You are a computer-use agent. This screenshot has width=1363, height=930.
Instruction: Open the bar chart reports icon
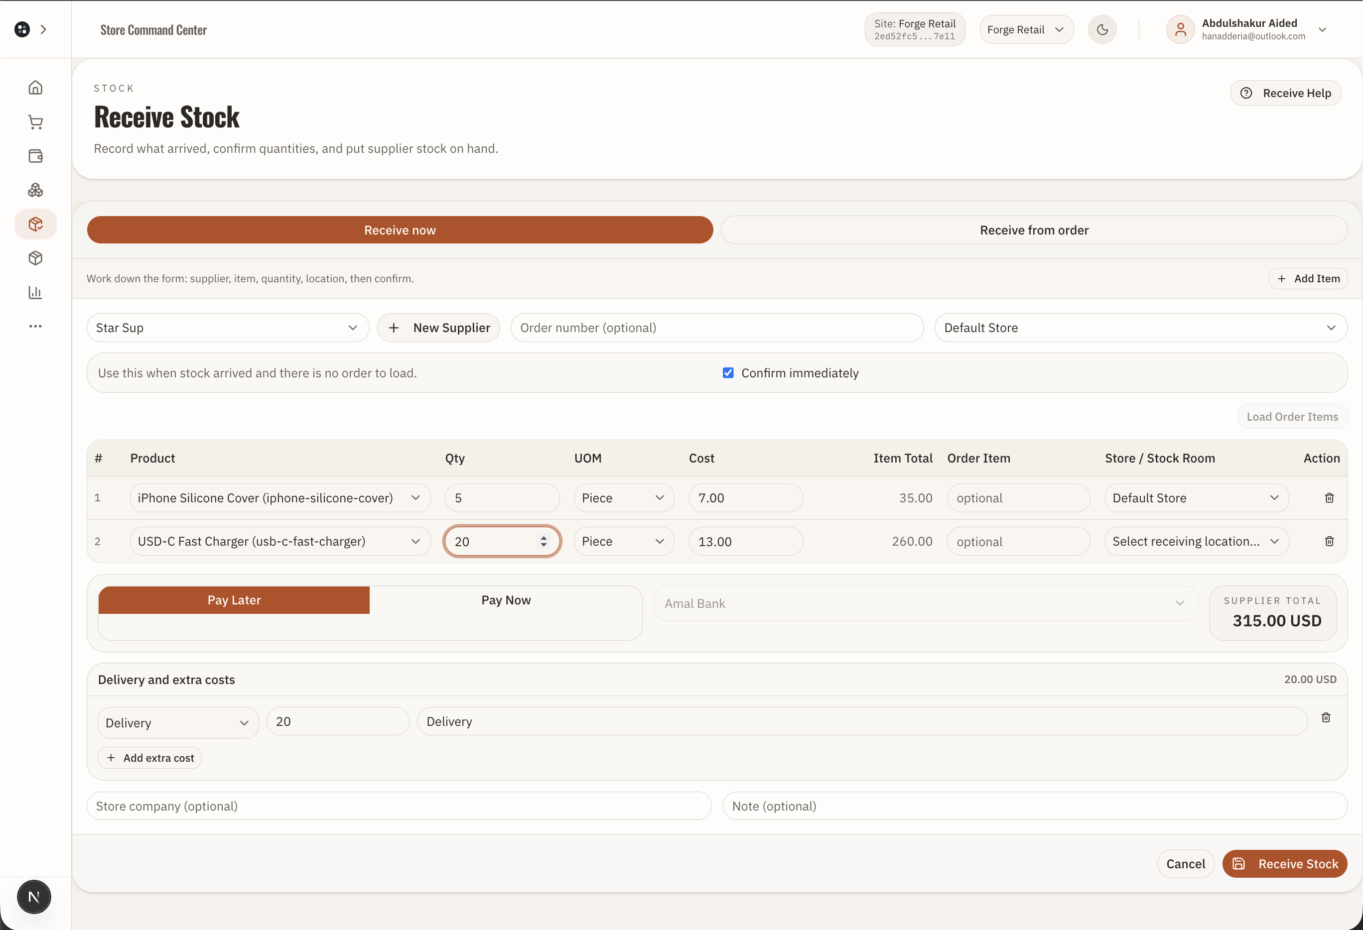35,292
